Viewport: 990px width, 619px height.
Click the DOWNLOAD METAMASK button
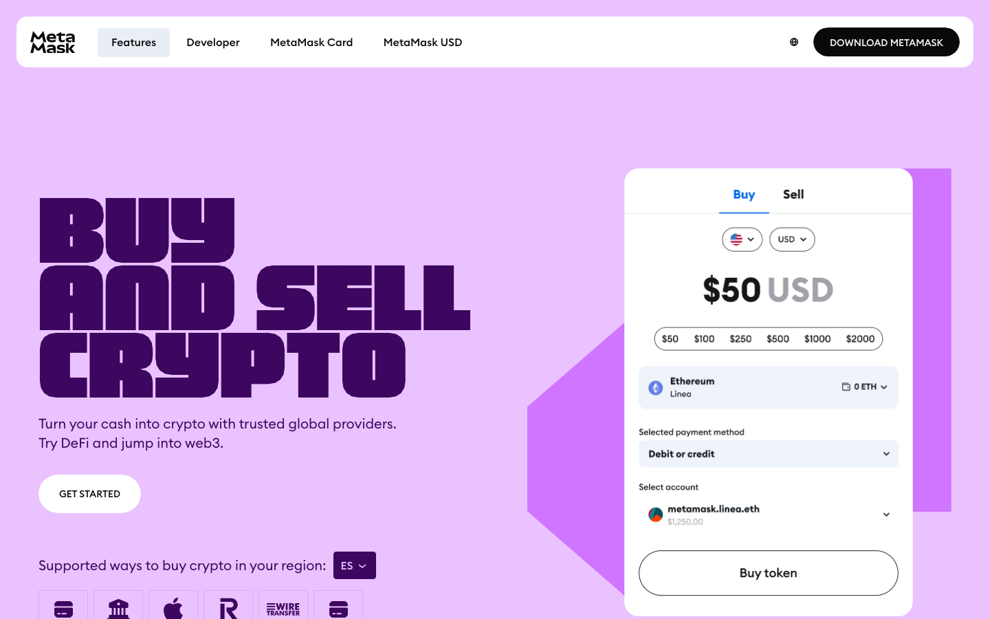click(886, 42)
